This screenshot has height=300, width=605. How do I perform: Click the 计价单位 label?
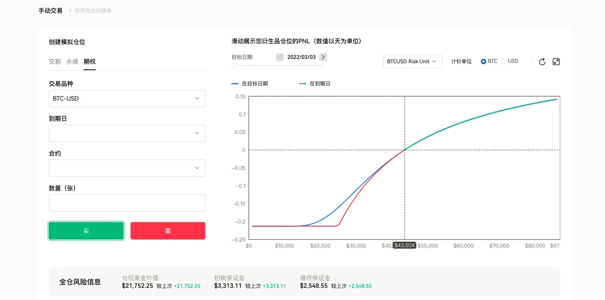462,61
